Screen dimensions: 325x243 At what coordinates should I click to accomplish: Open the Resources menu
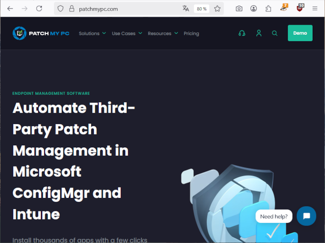tap(160, 34)
